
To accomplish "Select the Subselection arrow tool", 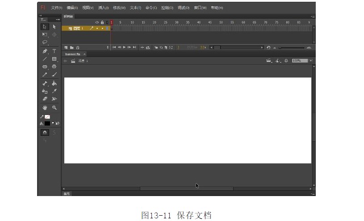I will [x=54, y=27].
